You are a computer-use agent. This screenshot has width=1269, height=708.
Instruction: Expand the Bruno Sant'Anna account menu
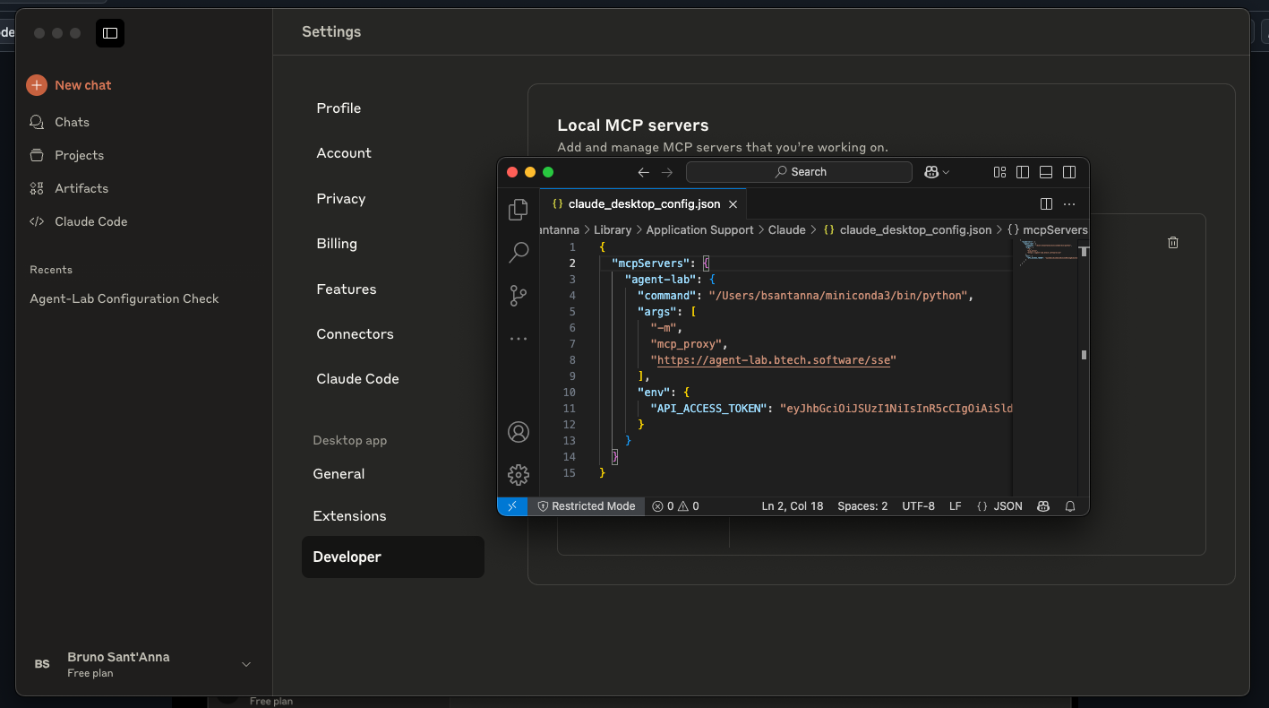coord(143,664)
